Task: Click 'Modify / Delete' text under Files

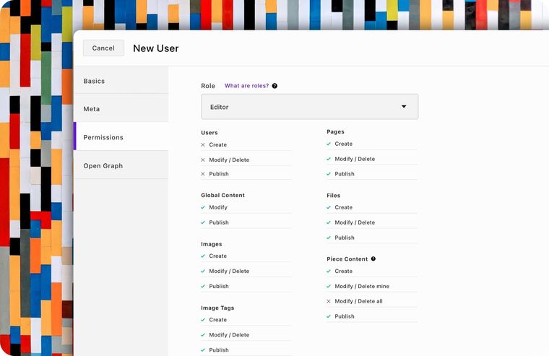Action: [355, 222]
